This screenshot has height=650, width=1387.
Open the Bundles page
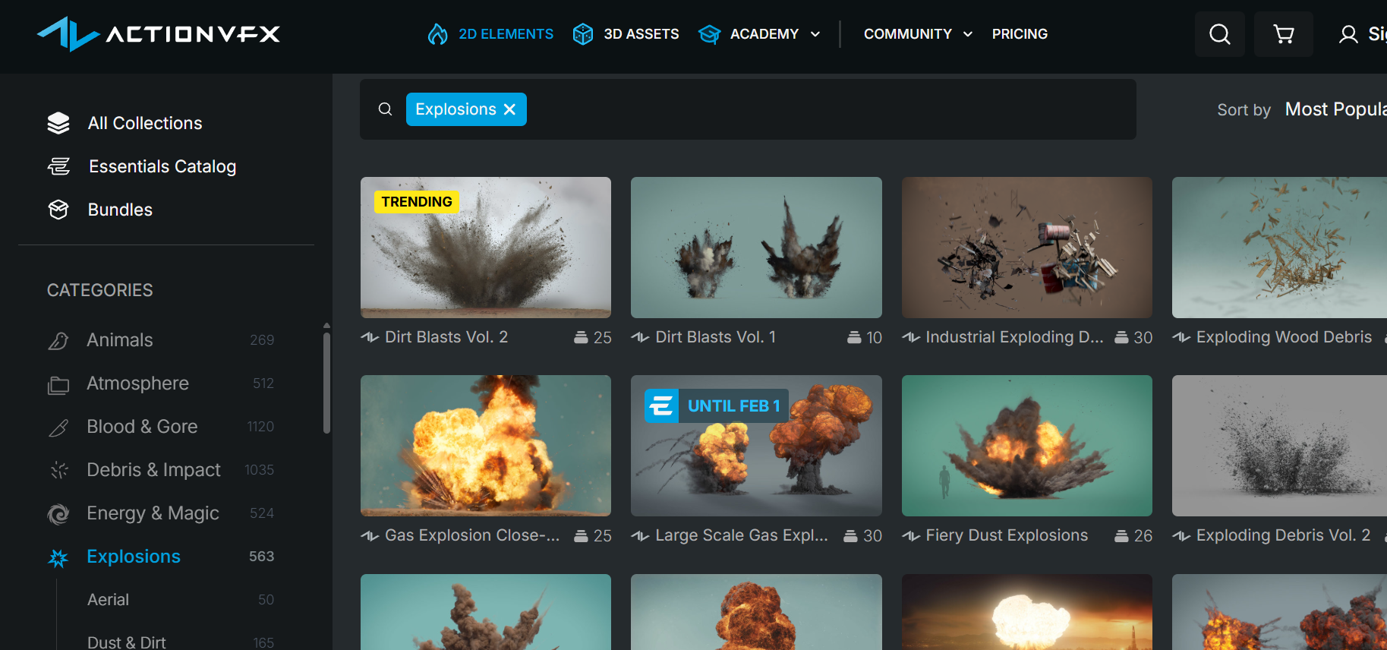pyautogui.click(x=120, y=210)
